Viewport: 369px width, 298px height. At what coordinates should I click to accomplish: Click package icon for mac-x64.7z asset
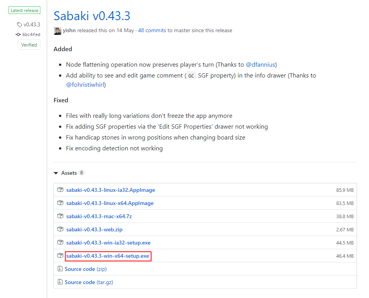point(60,216)
